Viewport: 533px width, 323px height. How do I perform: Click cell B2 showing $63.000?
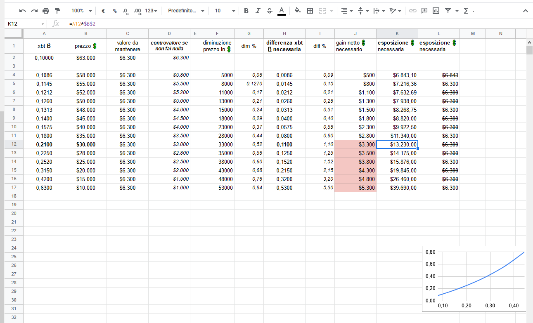tap(86, 58)
